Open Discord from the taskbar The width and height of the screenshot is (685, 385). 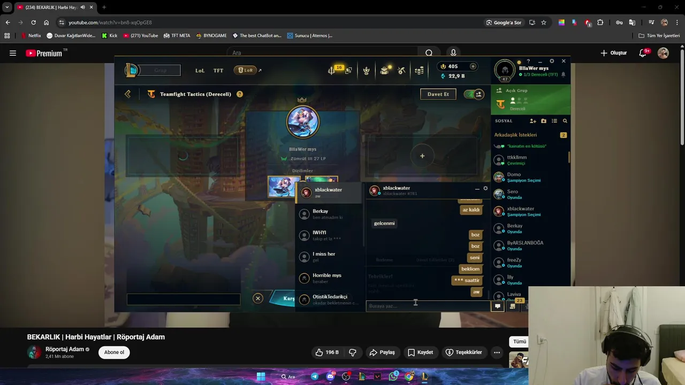[x=330, y=376]
